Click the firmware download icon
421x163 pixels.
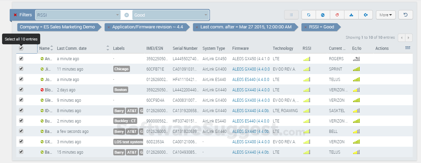pos(351,15)
